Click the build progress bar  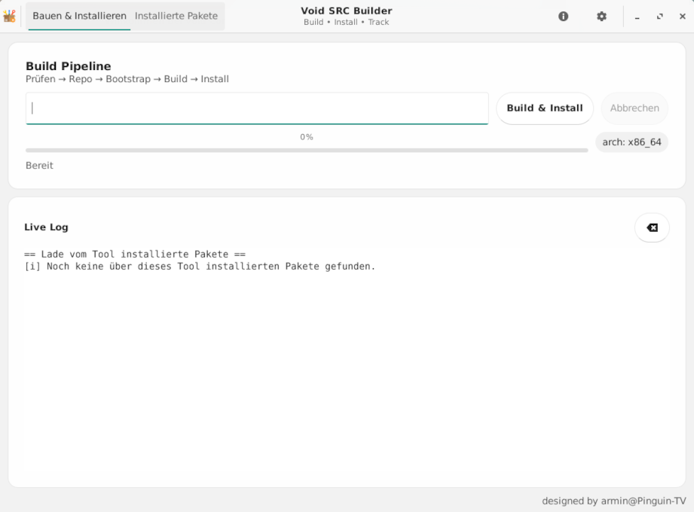point(306,151)
